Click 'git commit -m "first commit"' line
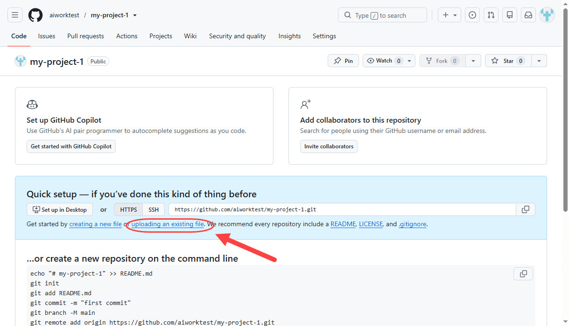The width and height of the screenshot is (569, 326). (x=81, y=303)
